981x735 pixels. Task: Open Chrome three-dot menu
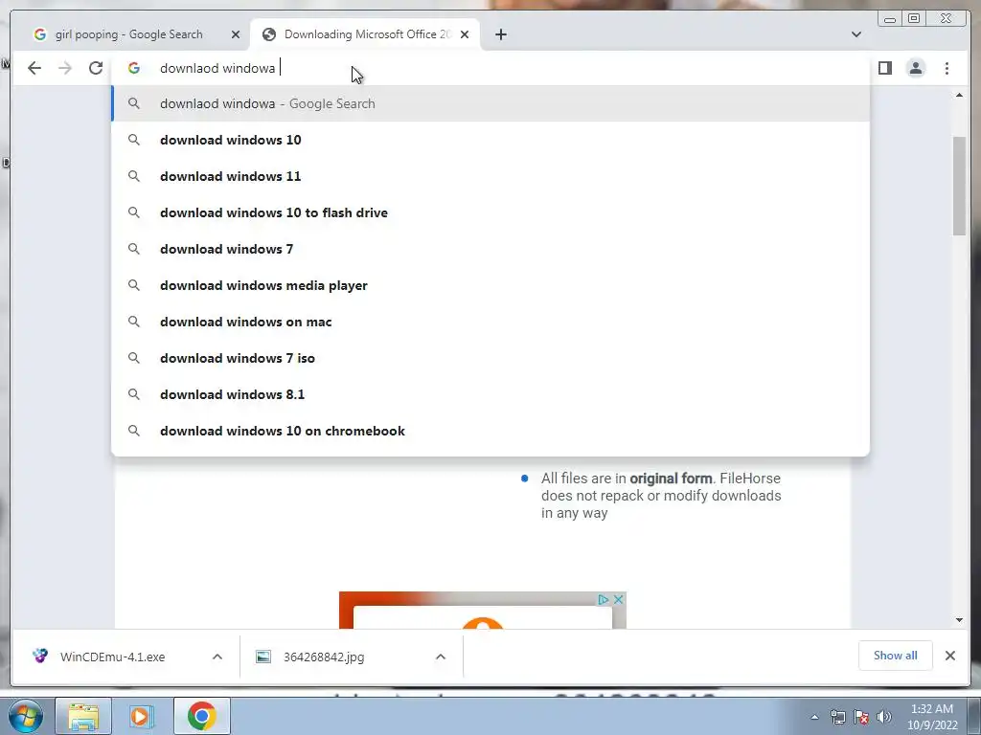[x=947, y=68]
